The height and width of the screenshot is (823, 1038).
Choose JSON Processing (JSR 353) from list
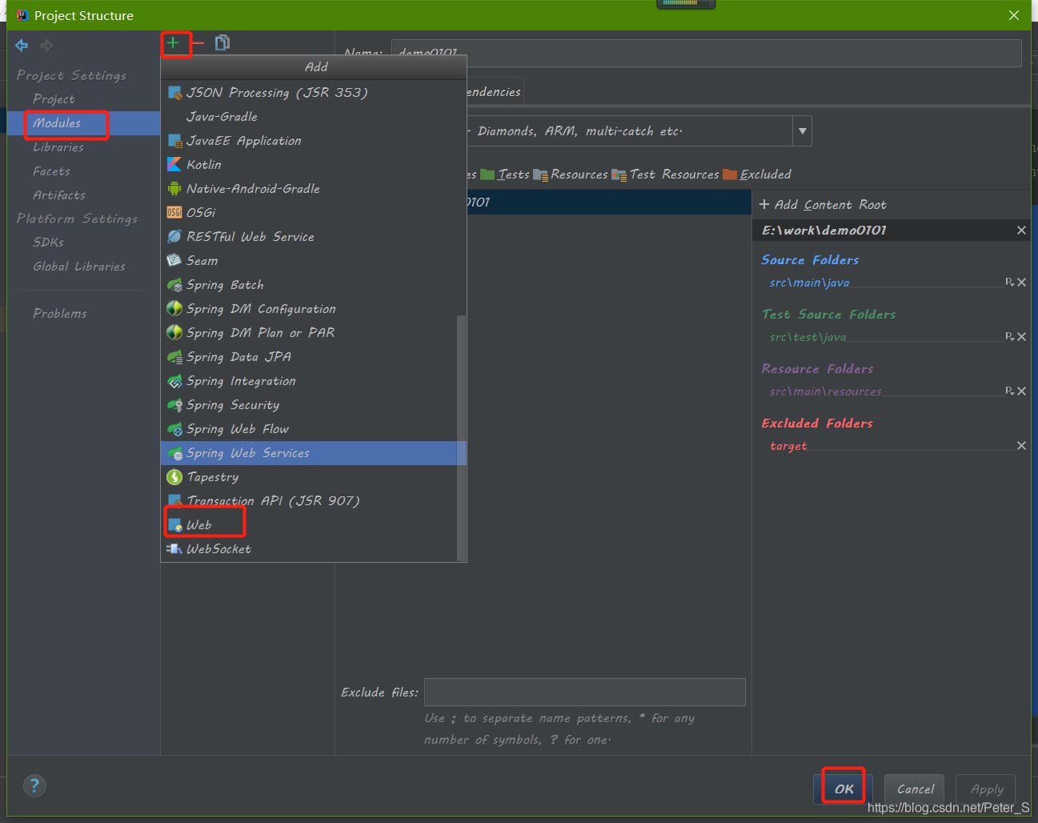(x=313, y=93)
